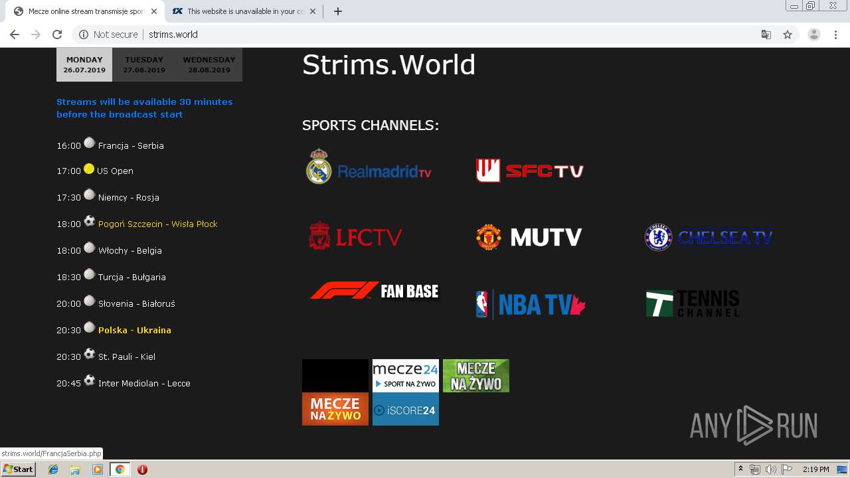
Task: Click the orange Mecze Na Żywo banner
Action: (x=335, y=409)
